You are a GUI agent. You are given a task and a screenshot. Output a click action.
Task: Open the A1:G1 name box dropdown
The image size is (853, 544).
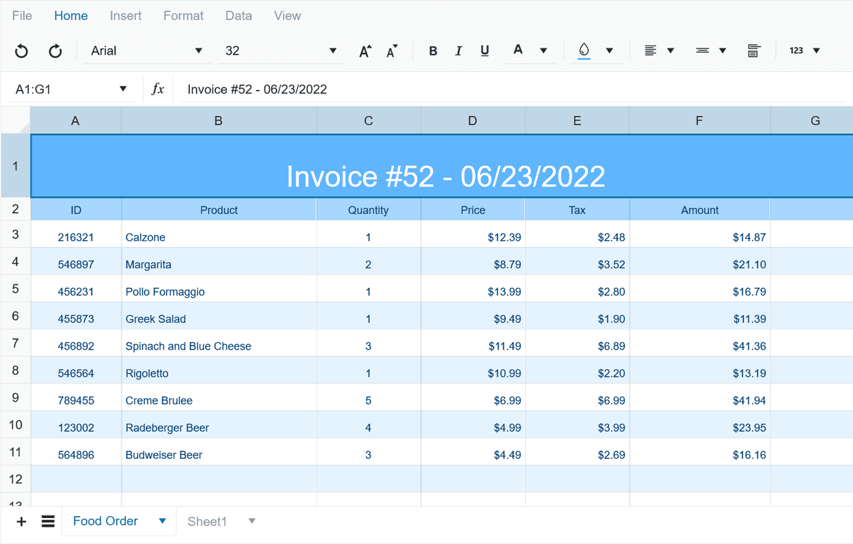coord(123,89)
